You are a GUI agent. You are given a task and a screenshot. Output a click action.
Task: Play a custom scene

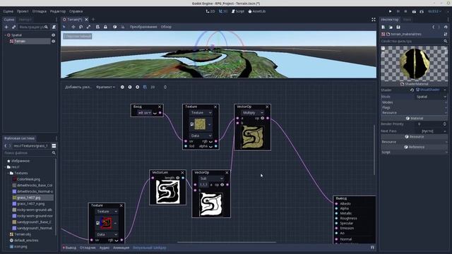pos(422,11)
